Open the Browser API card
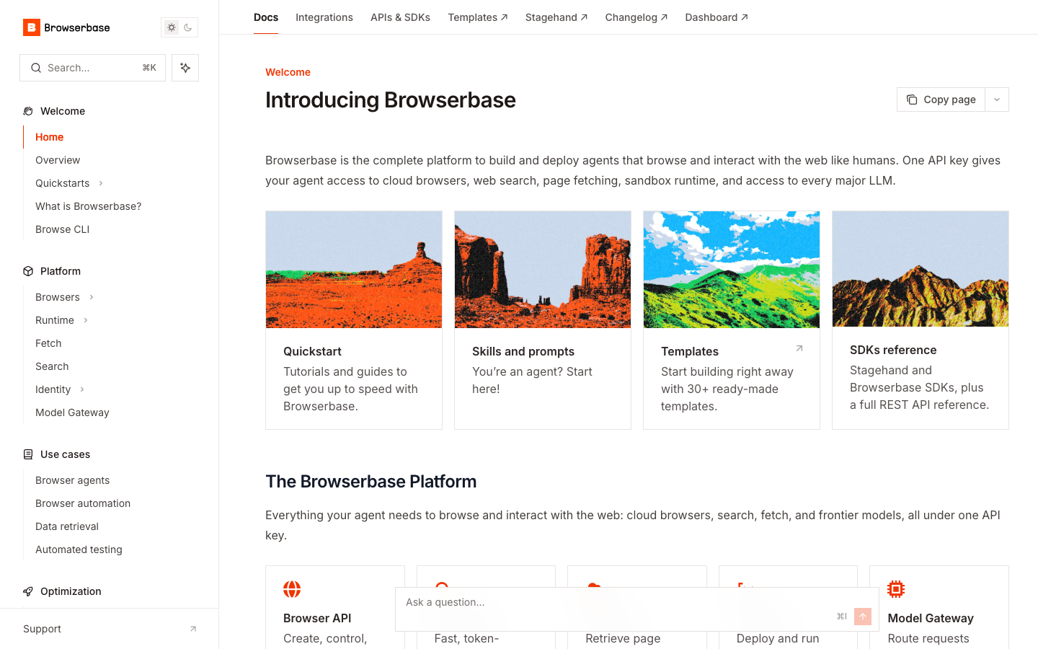This screenshot has width=1038, height=649. coord(335,607)
